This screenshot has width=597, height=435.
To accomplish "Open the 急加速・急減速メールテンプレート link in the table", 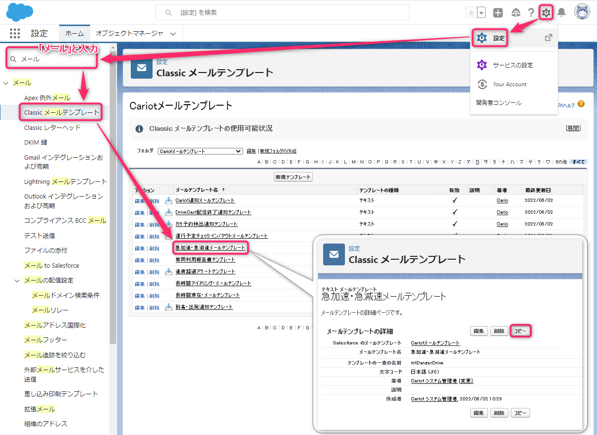I will [x=210, y=247].
